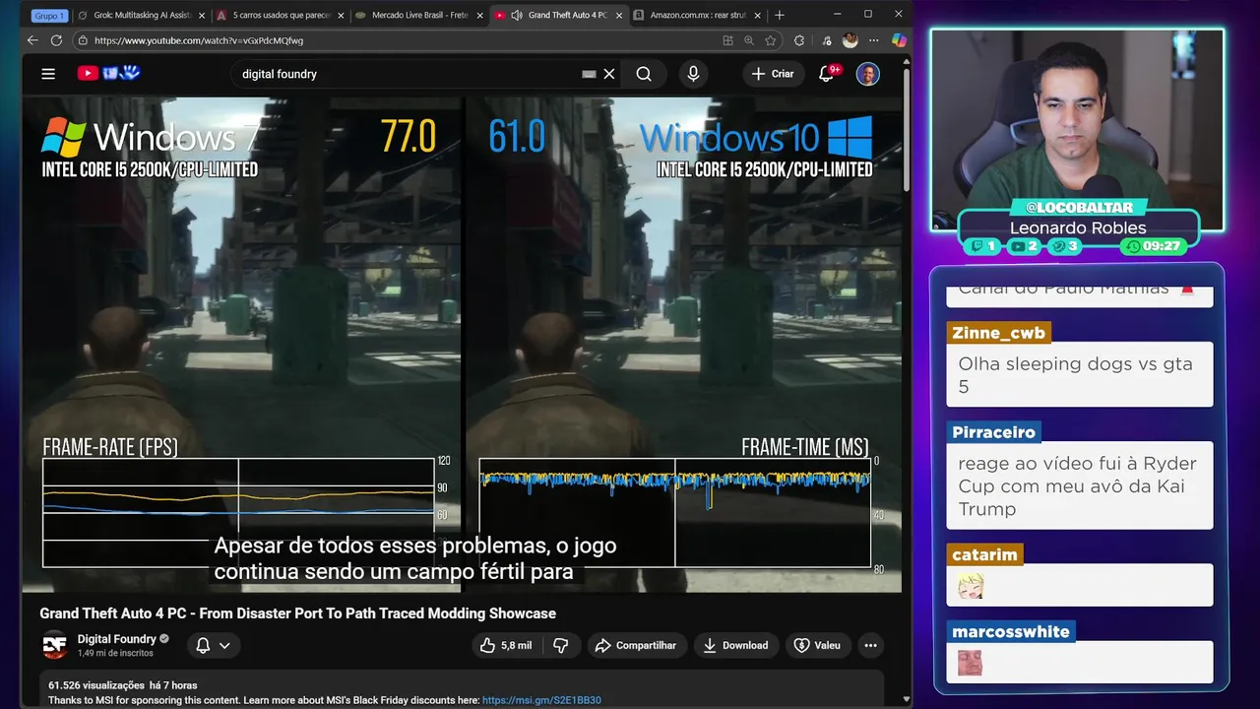Viewport: 1260px width, 709px height.
Task: Open the Digital Foundry channel avatar
Action: [x=55, y=645]
